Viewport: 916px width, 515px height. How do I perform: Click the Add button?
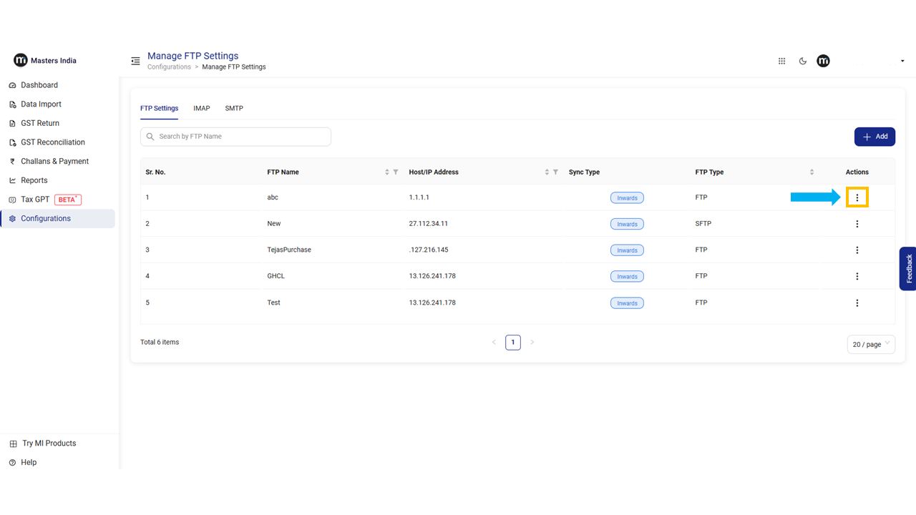tap(874, 137)
